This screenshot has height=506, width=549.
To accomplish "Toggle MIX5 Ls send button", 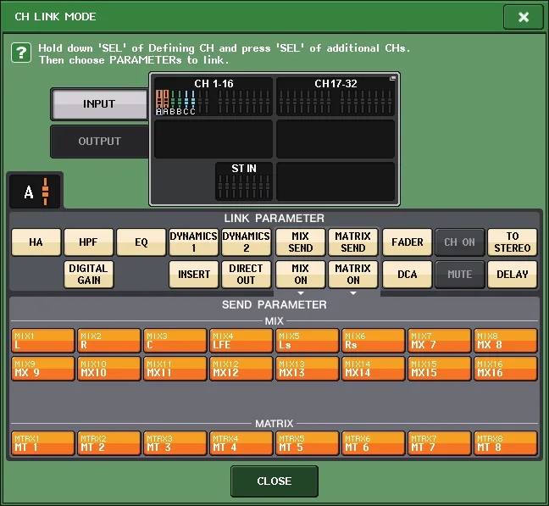I will (308, 341).
